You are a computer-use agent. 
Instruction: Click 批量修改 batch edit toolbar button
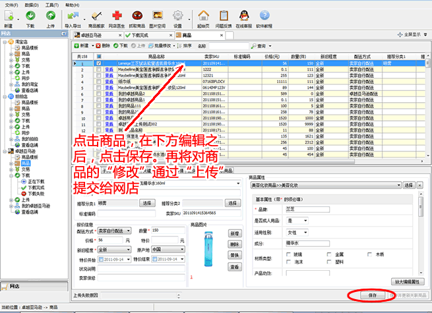[160, 45]
